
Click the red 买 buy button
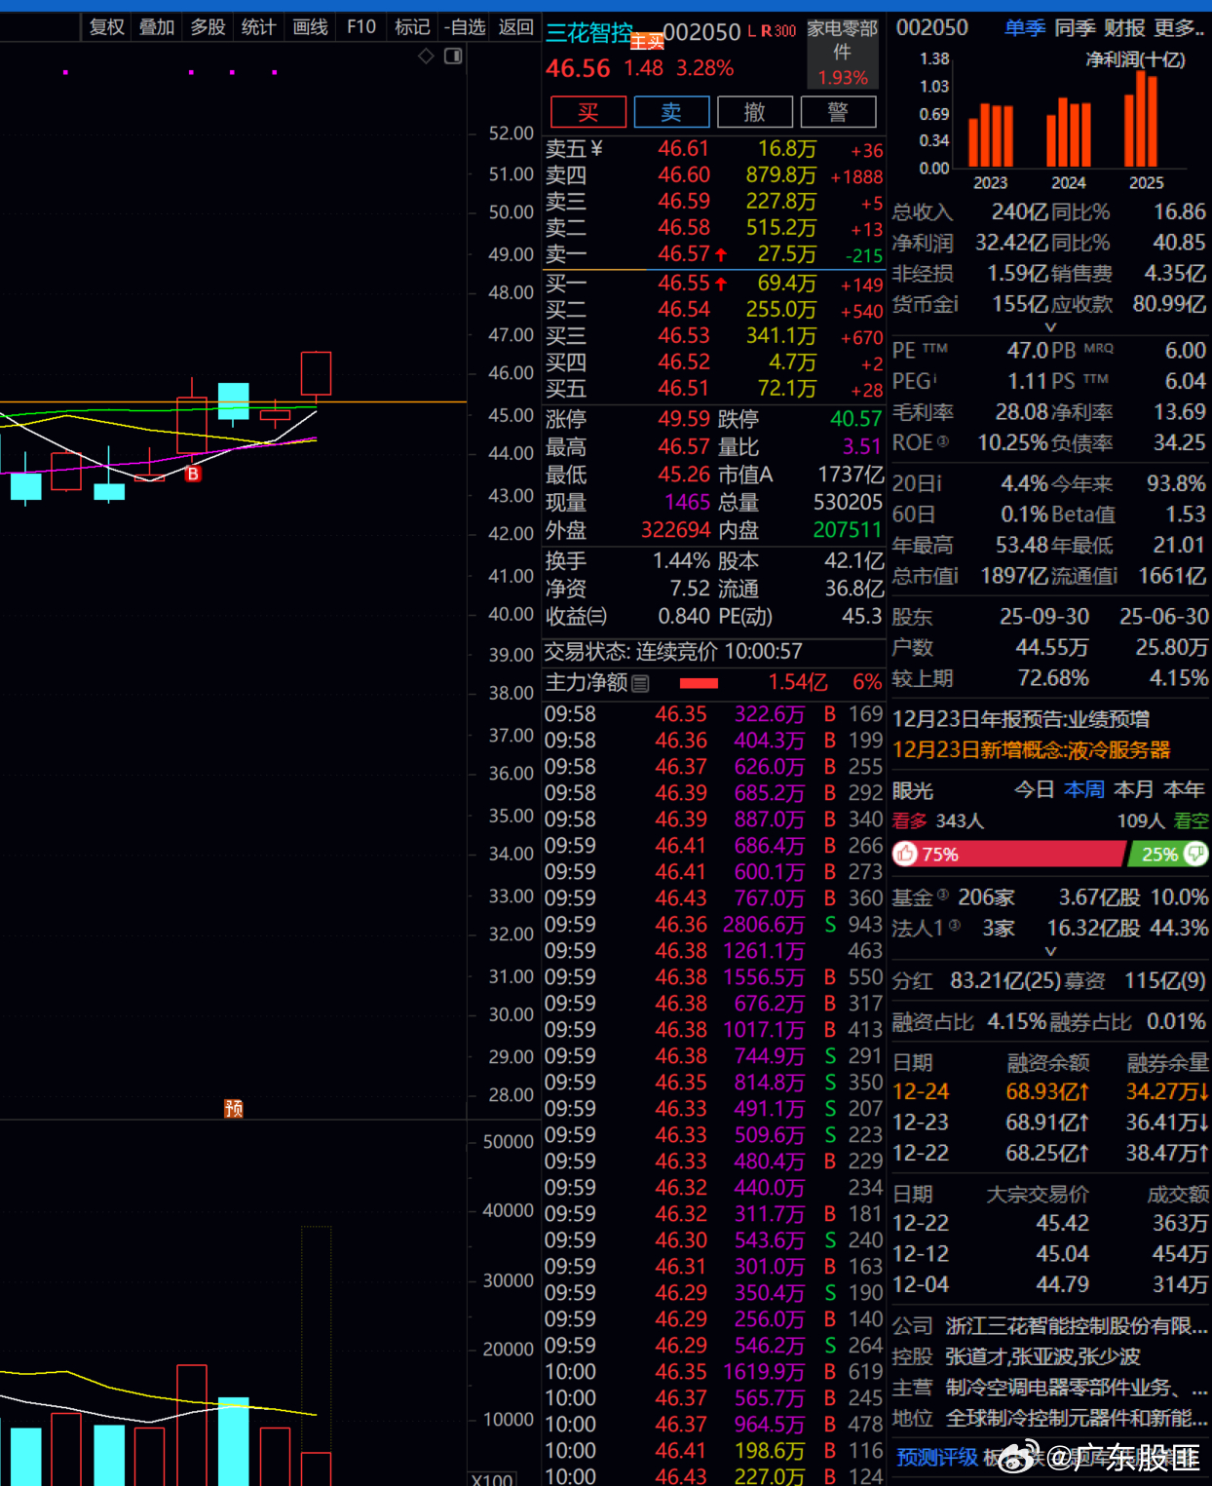point(588,112)
